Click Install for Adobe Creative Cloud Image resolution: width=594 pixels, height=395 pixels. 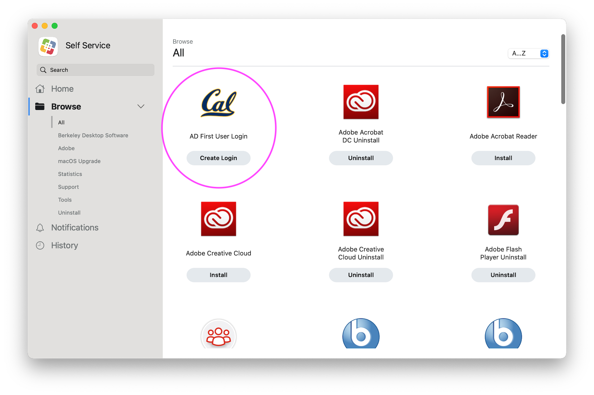(218, 275)
